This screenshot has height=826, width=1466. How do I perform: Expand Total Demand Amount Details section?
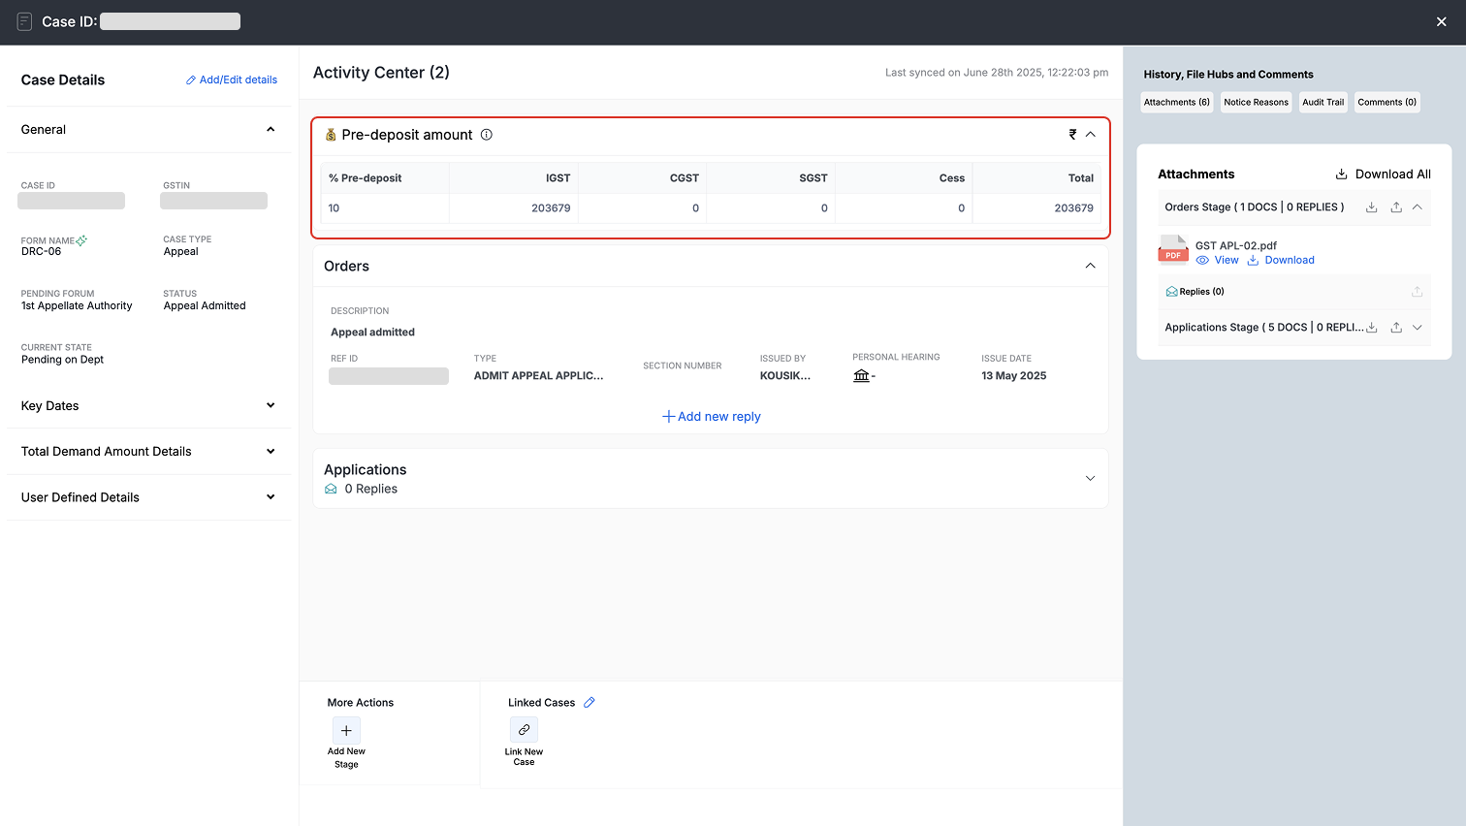tap(271, 451)
